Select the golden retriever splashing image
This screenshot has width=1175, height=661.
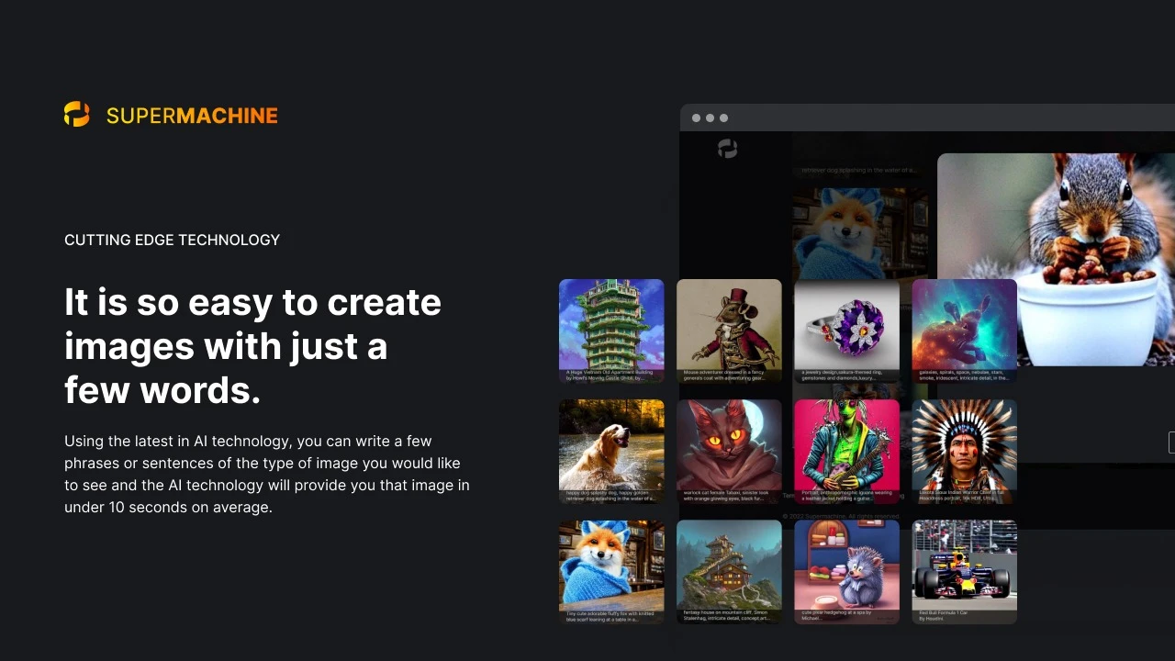coord(611,451)
